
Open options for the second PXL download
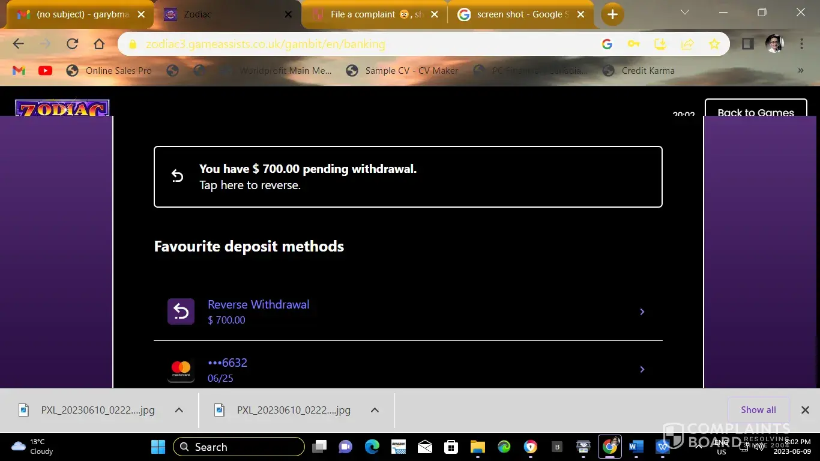(375, 410)
